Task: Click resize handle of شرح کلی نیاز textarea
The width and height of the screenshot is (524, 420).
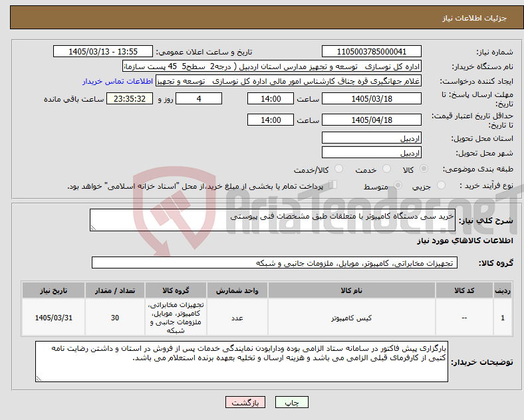Action: tap(93, 228)
